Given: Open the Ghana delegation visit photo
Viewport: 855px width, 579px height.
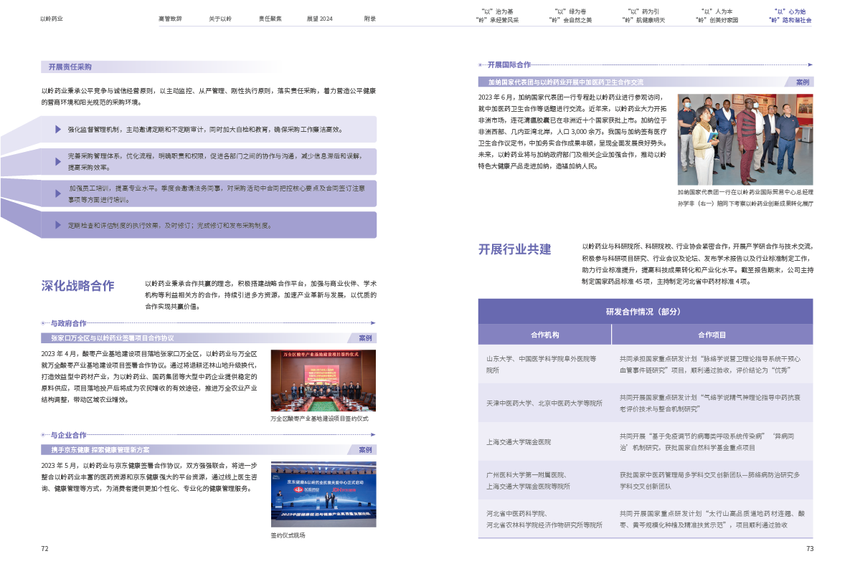Looking at the screenshot, I should [x=745, y=138].
